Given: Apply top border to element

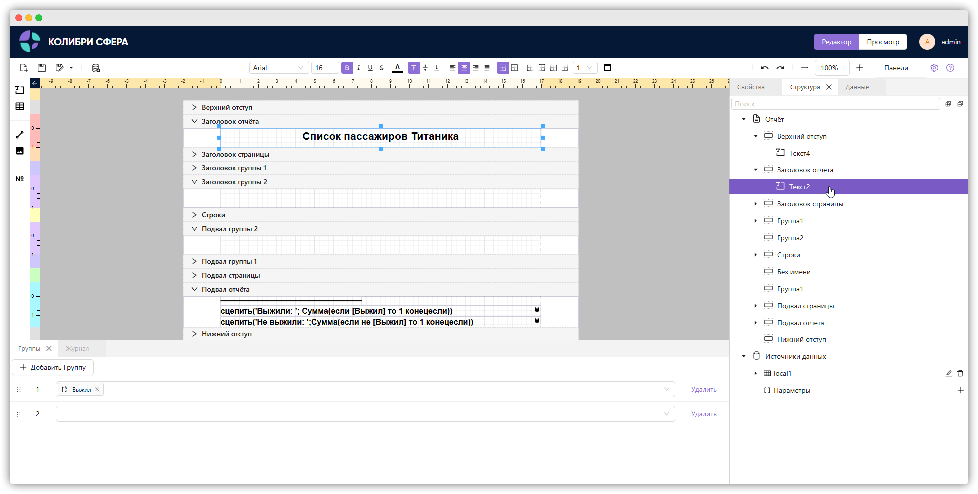Looking at the screenshot, I should (542, 68).
